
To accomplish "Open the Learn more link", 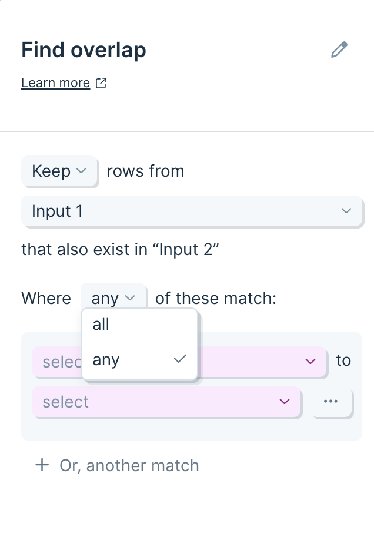I will click(x=56, y=83).
